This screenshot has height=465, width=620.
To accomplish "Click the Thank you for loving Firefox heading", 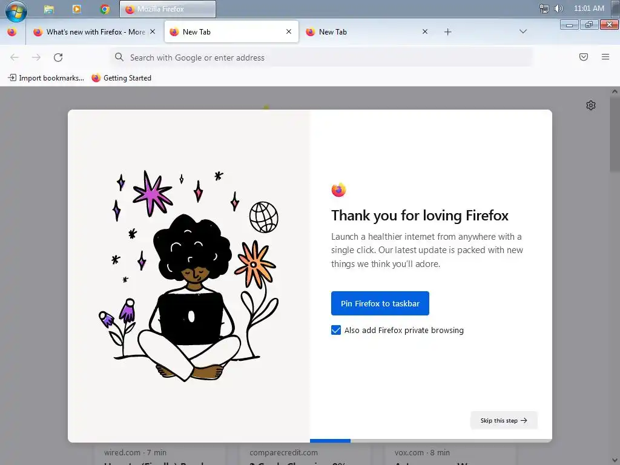I will coord(420,216).
